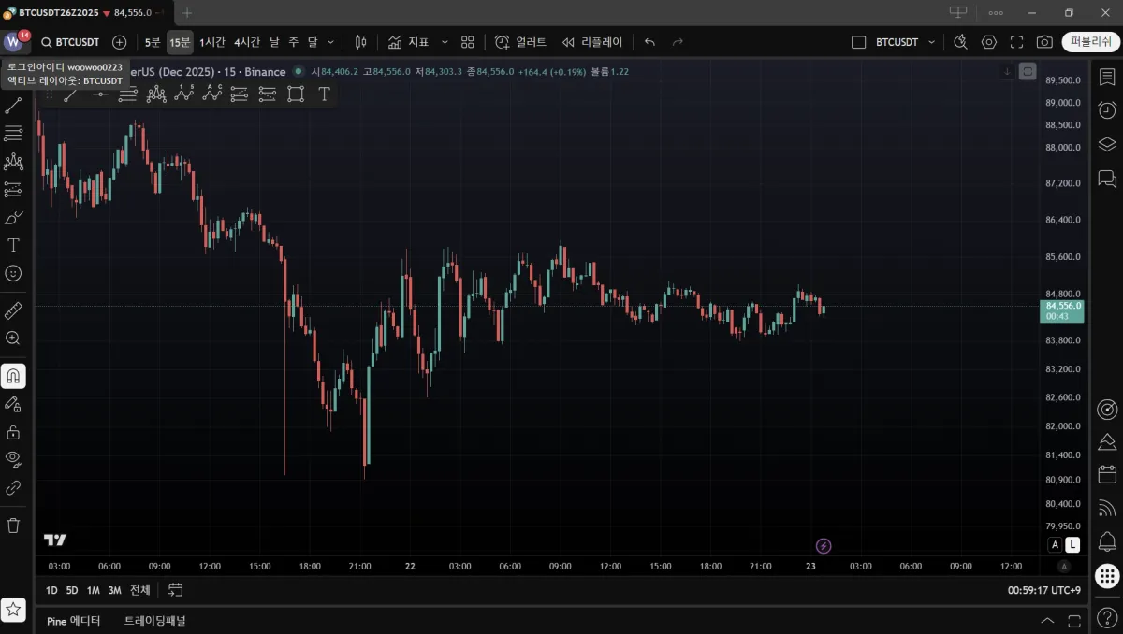Pick the text tool in floating toolbar
The height and width of the screenshot is (634, 1123).
tap(324, 94)
